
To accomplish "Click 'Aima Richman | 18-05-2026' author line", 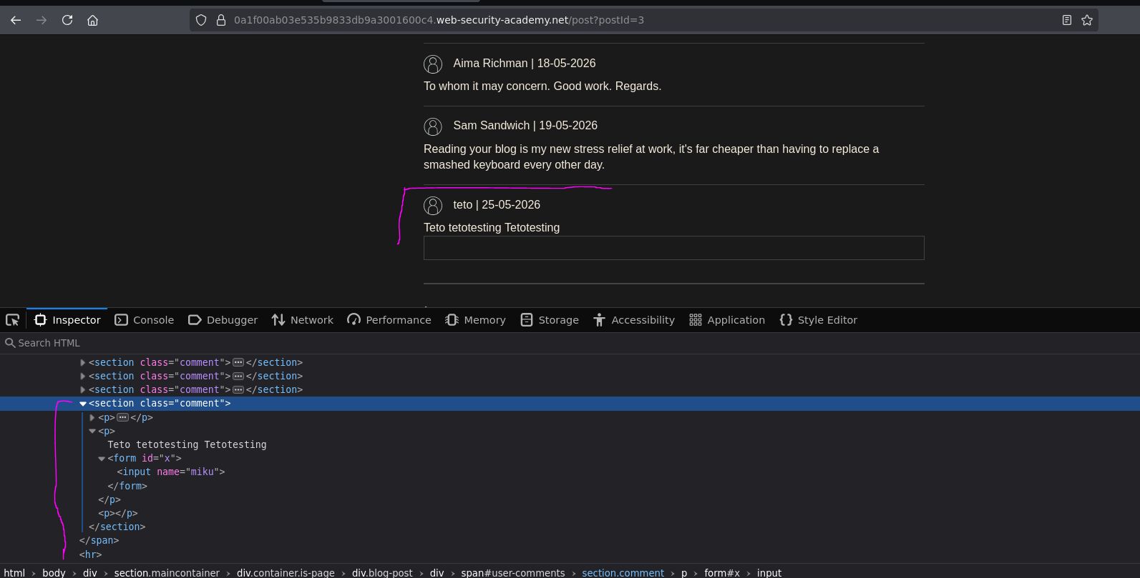I will point(525,64).
